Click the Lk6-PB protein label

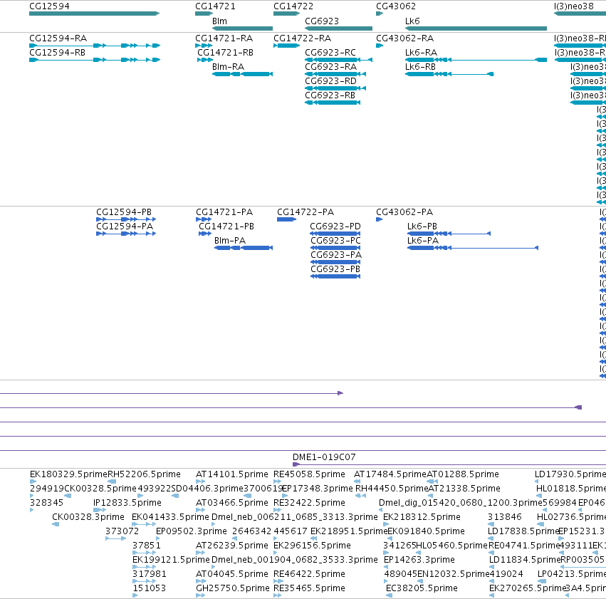[422, 226]
